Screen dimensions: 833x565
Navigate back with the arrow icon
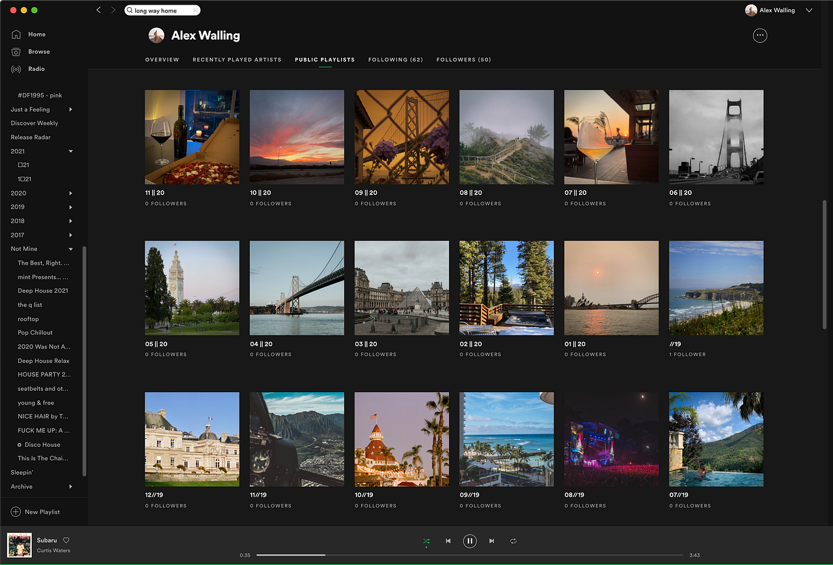(x=98, y=10)
